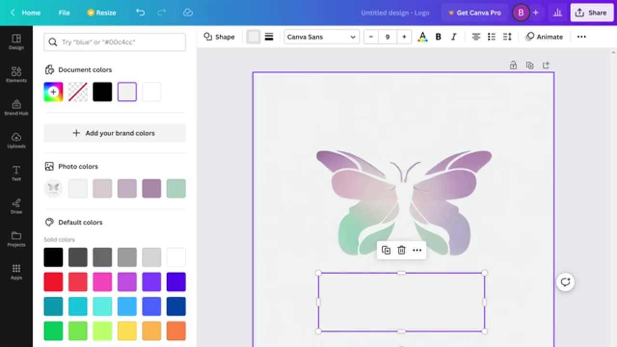Open the analytics bar chart icon
617x347 pixels.
[x=558, y=13]
